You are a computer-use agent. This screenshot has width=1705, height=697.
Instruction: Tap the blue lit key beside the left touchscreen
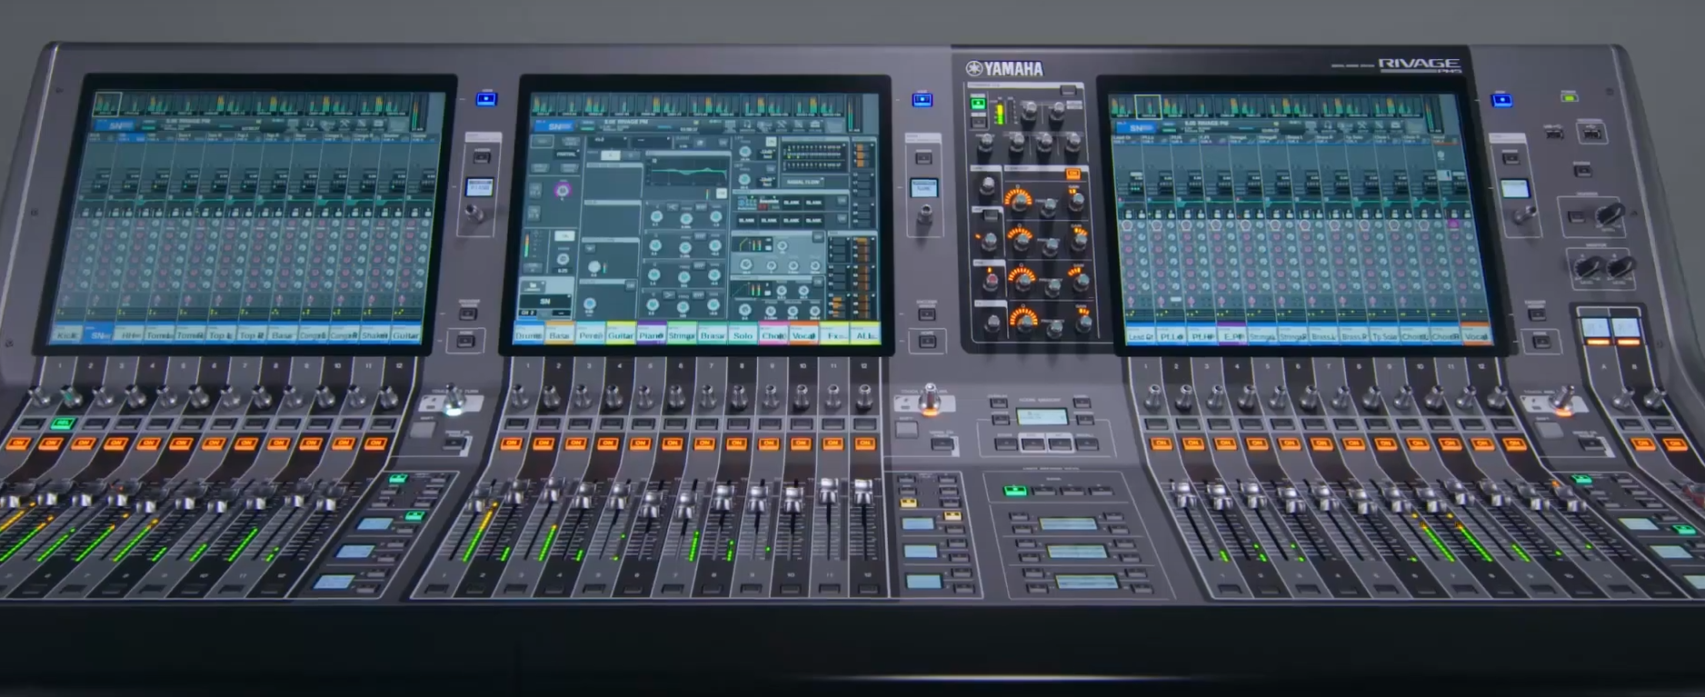tap(486, 98)
